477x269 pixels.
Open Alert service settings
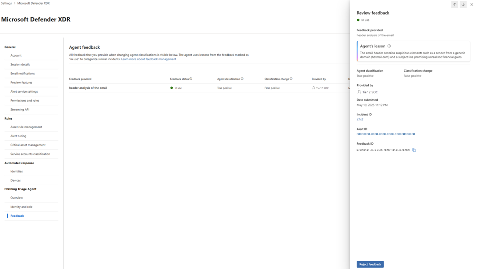point(24,91)
